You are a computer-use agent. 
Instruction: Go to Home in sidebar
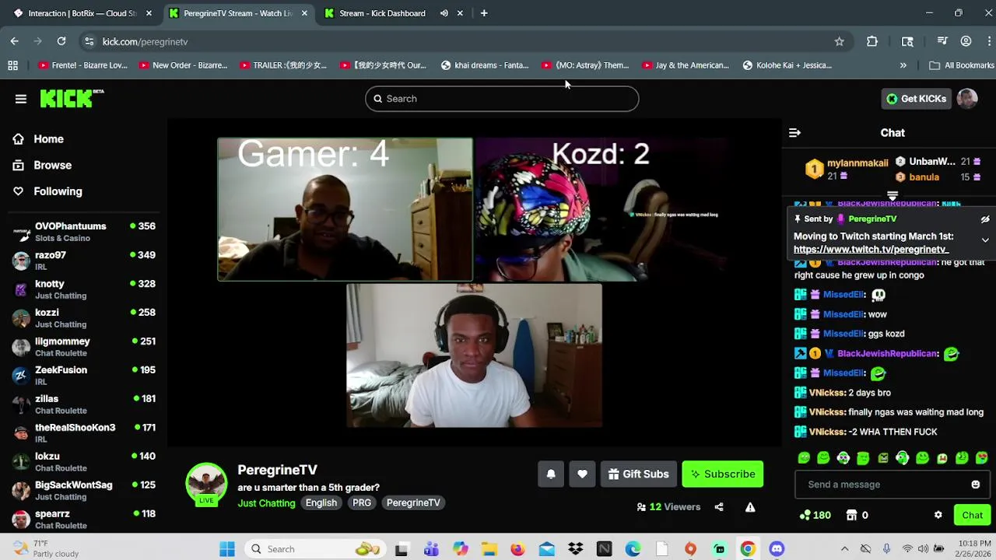[48, 139]
